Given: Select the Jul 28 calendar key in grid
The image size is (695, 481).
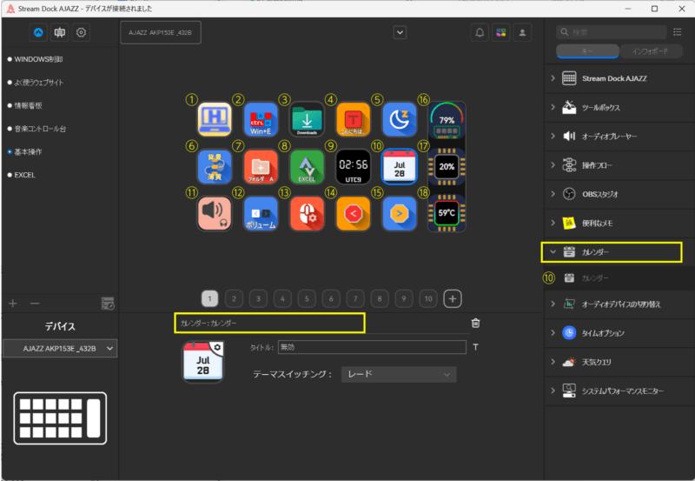Looking at the screenshot, I should [x=400, y=166].
